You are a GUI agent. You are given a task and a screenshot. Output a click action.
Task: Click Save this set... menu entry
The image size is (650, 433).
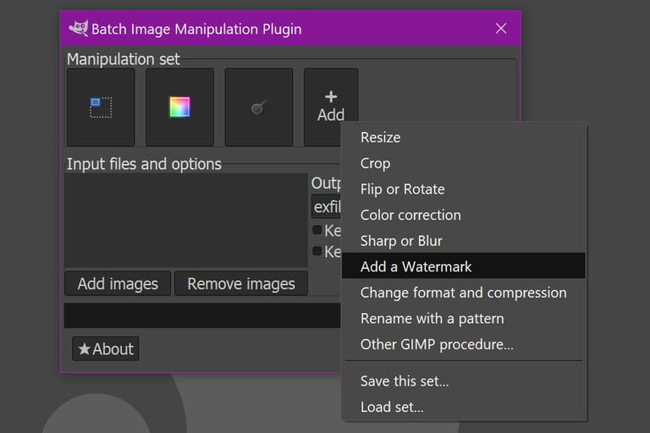click(x=464, y=381)
